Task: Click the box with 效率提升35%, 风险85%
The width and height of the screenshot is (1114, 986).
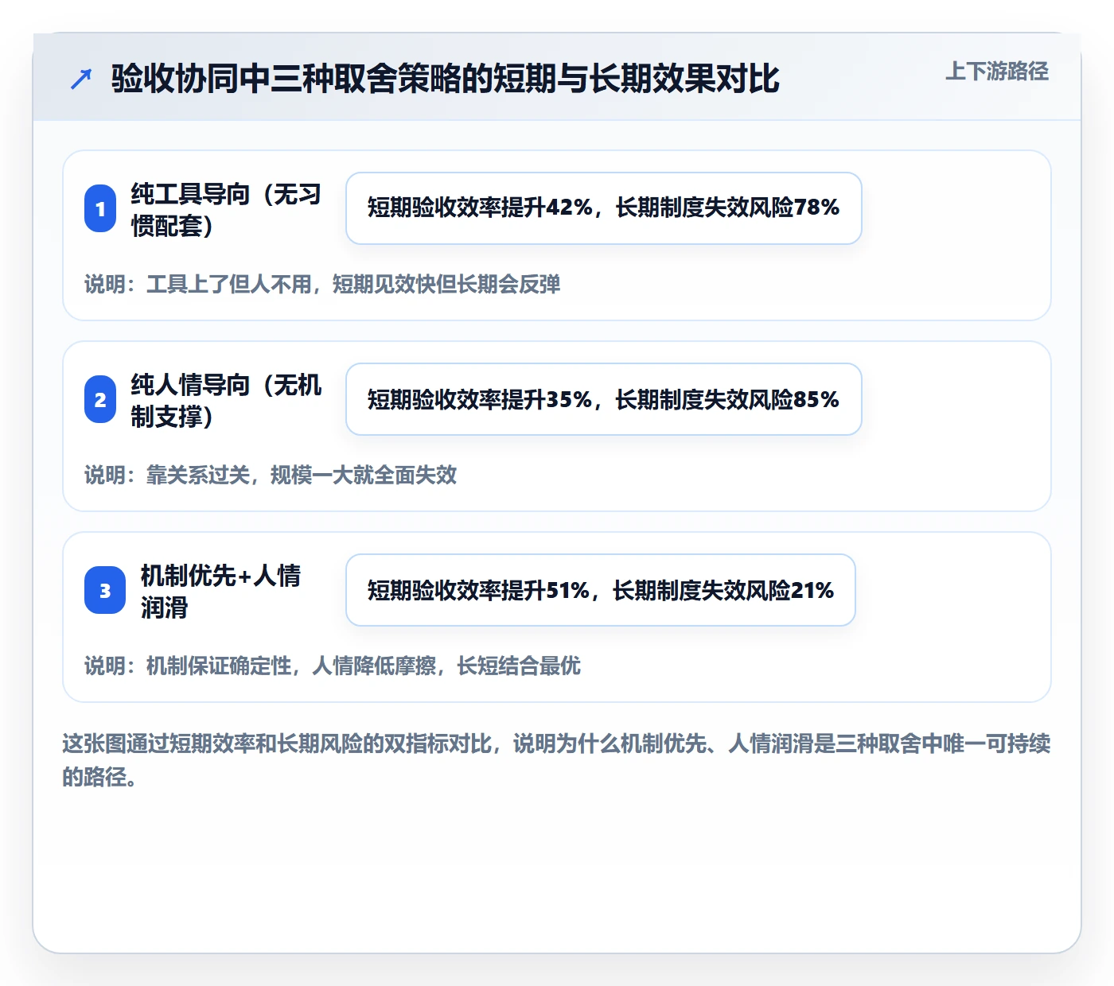Action: coord(604,399)
